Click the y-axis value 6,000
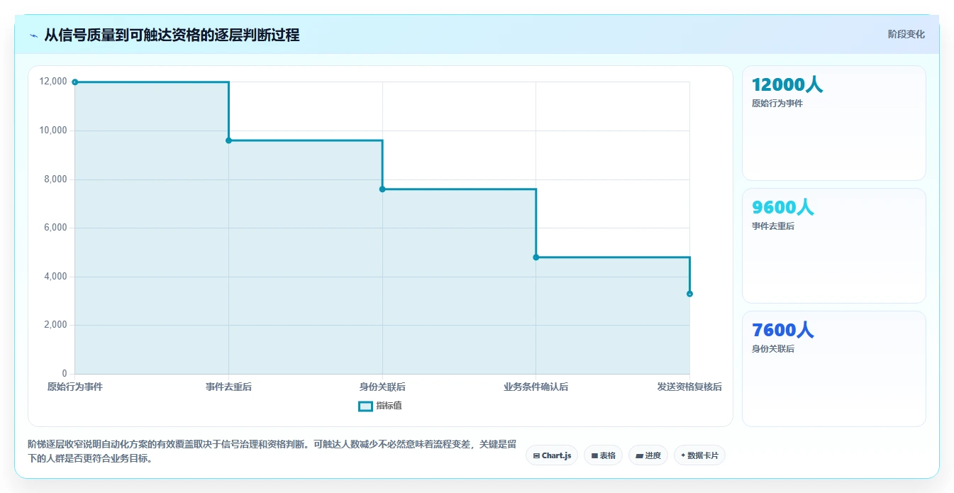 pos(55,228)
